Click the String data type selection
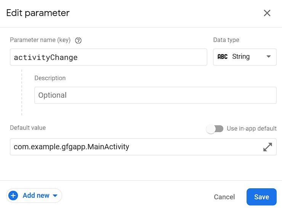 point(241,57)
